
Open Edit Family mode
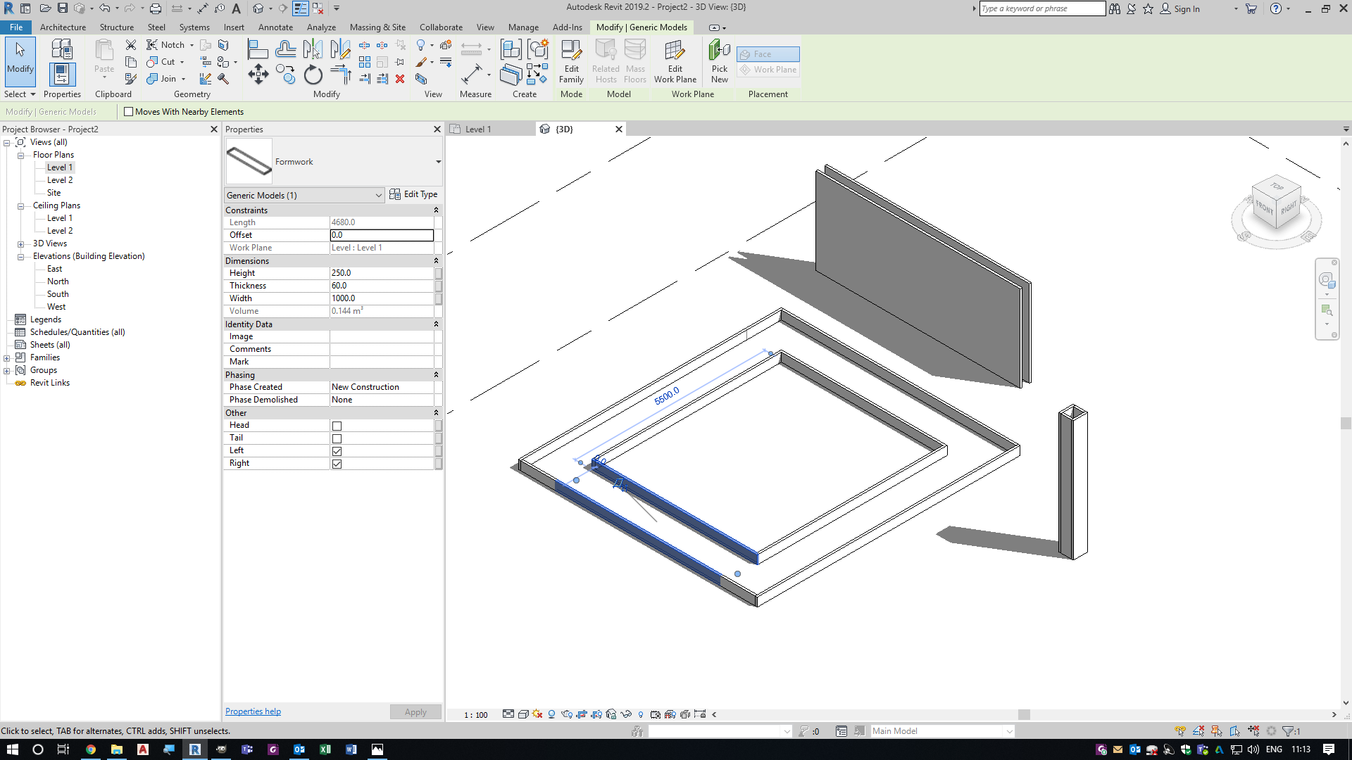[x=571, y=62]
